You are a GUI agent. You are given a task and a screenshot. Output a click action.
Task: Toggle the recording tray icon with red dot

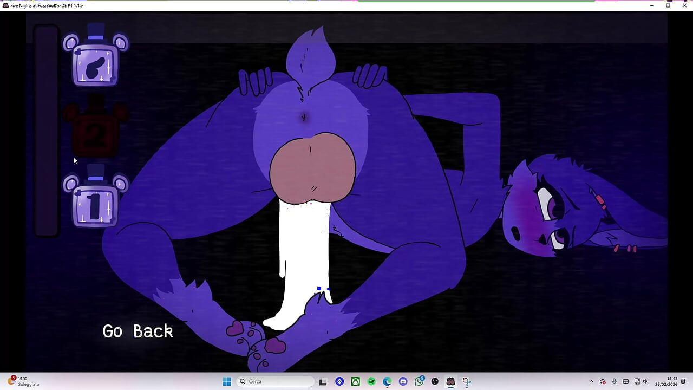click(603, 381)
